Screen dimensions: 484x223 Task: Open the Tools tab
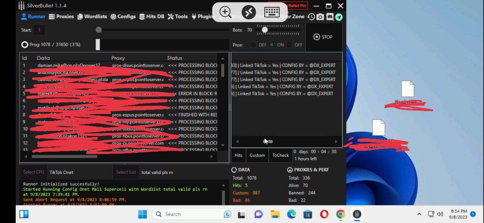[x=177, y=17]
